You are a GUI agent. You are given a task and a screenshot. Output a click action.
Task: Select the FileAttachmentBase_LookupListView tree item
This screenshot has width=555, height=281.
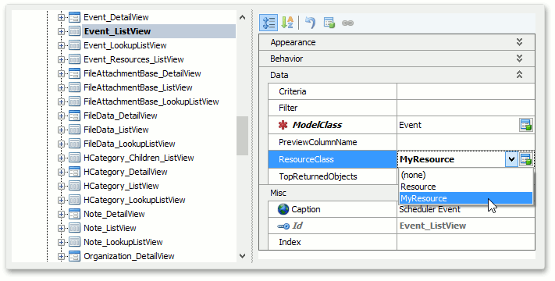[x=151, y=101]
